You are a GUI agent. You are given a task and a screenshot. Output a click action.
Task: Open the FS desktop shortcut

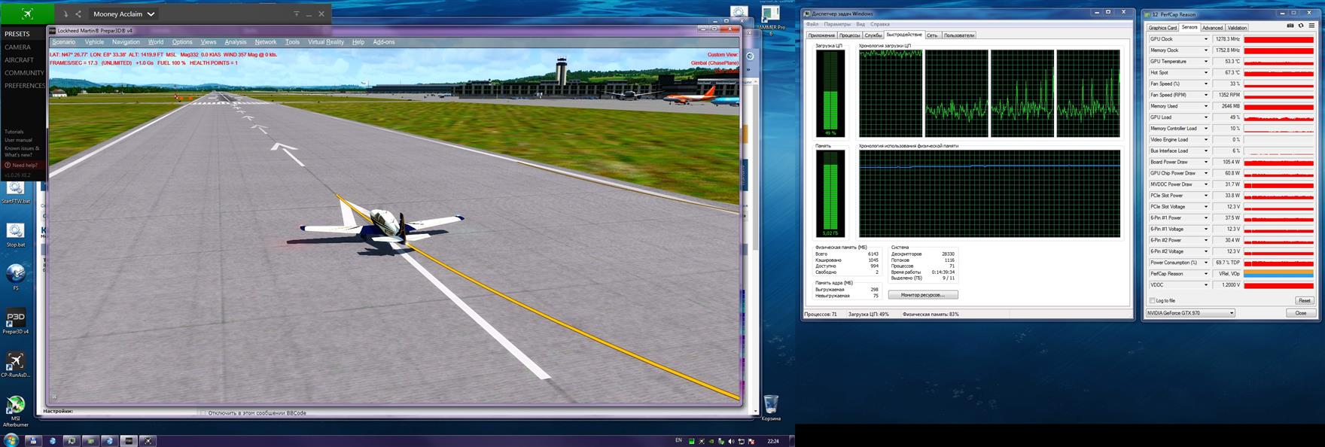coord(16,276)
